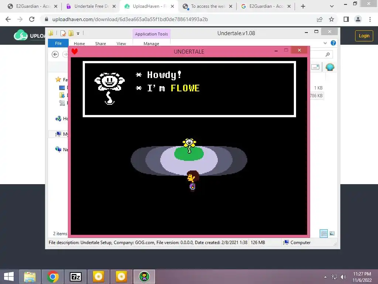Minimize the UNDERTALE game window

(x=276, y=50)
